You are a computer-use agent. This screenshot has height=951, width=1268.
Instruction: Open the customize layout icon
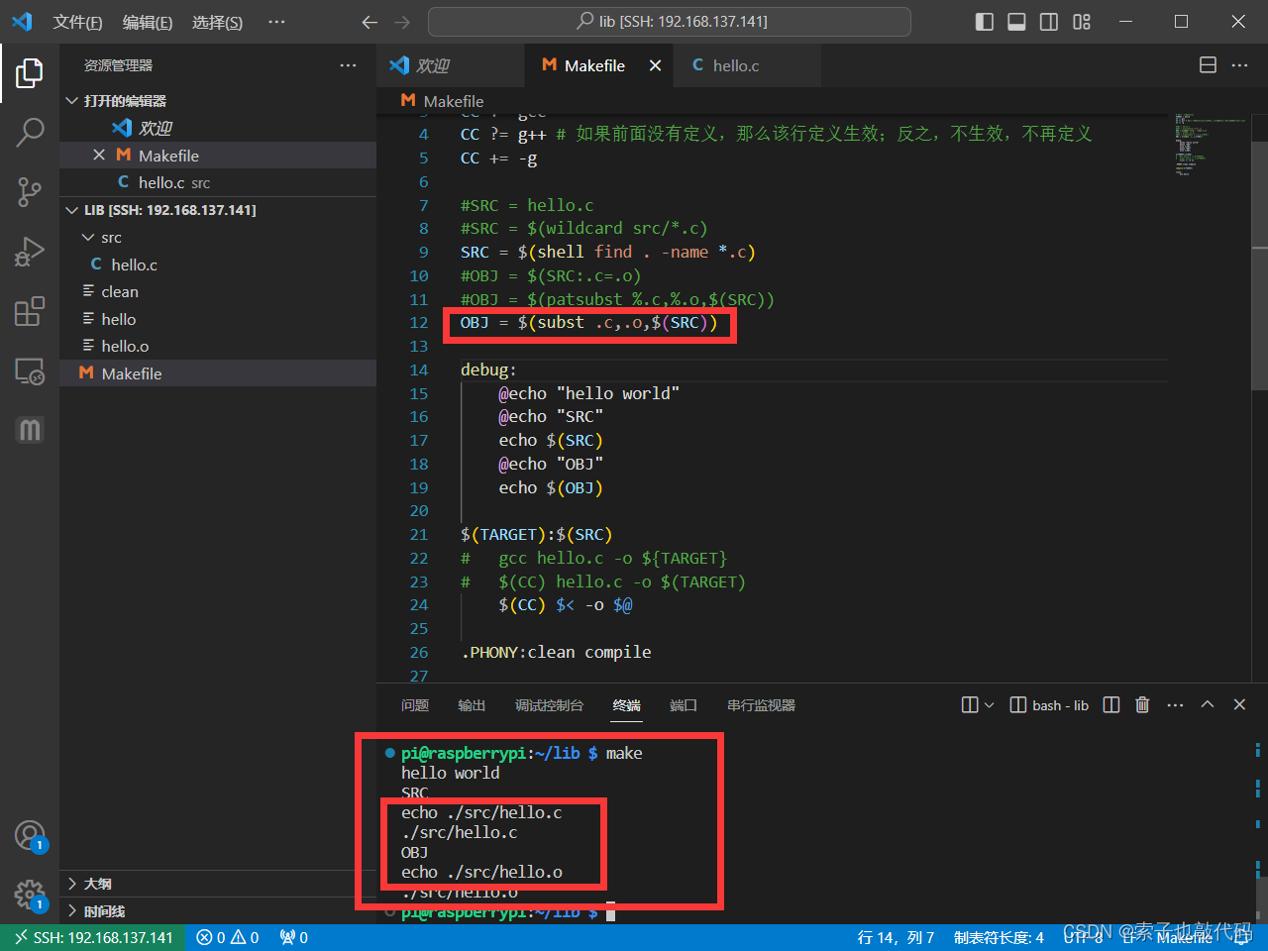click(1082, 22)
